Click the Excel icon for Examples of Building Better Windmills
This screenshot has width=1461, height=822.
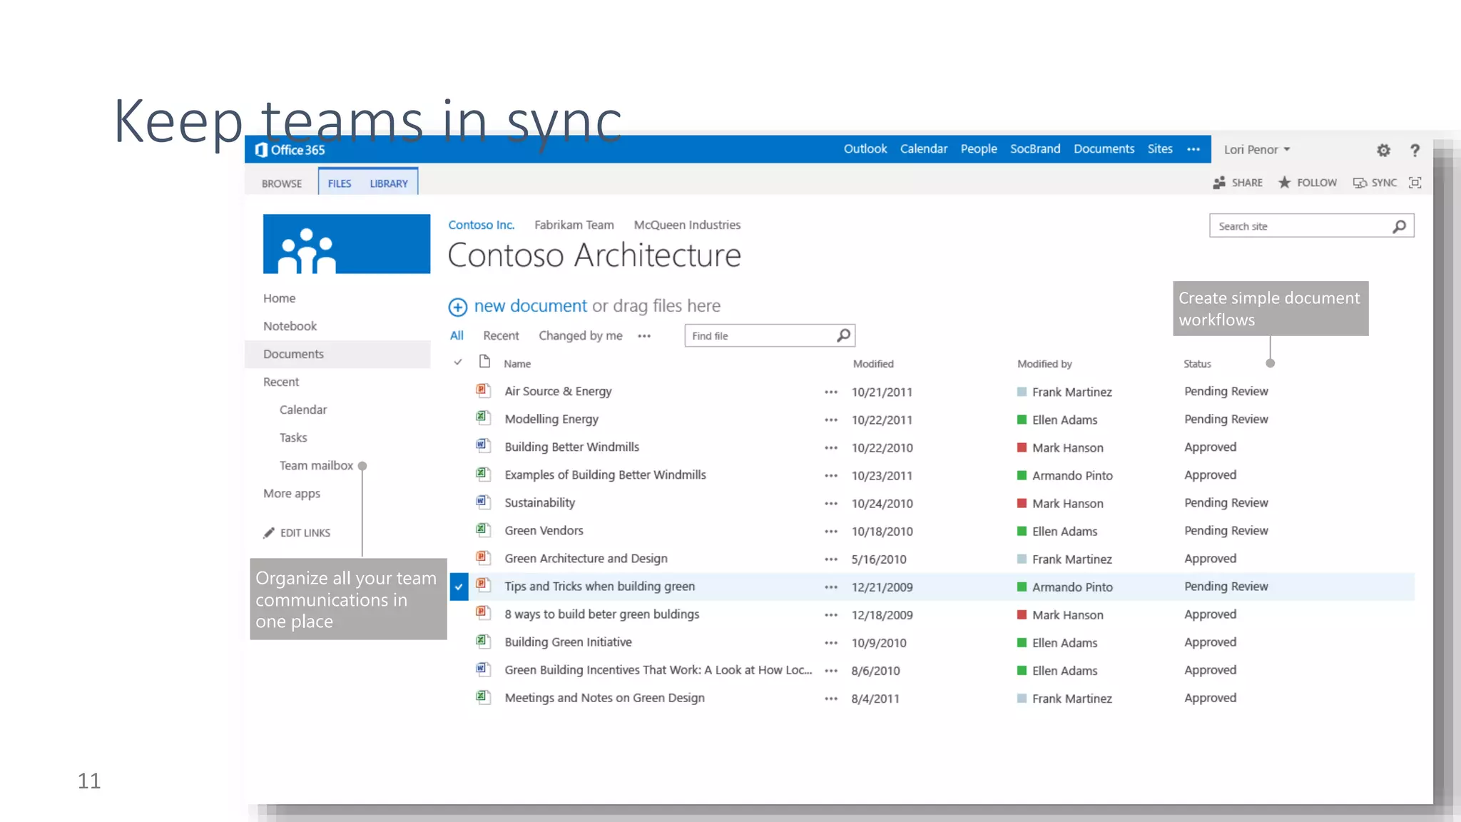tap(483, 474)
